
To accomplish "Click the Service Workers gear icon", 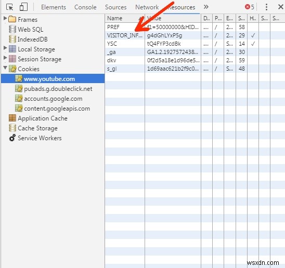I will 12,138.
